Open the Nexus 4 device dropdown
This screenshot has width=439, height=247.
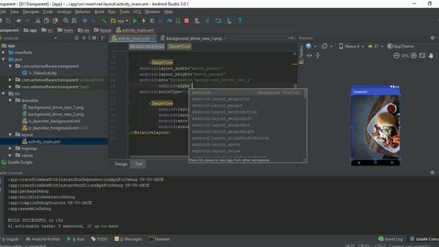pyautogui.click(x=352, y=46)
